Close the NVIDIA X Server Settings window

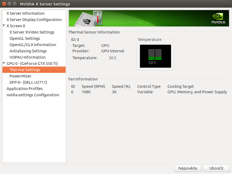(x=4, y=4)
